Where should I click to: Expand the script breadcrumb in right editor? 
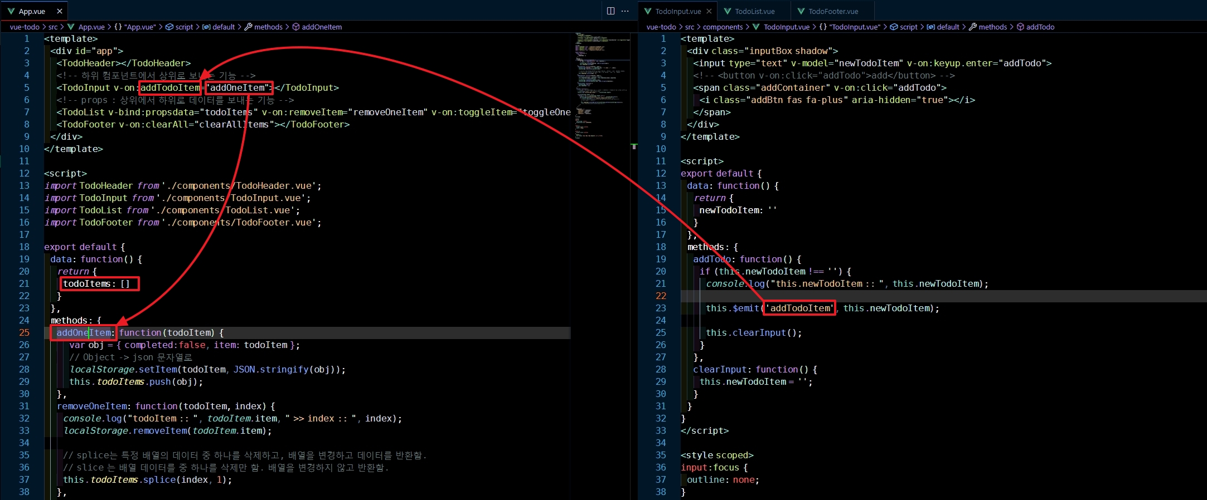[x=908, y=27]
